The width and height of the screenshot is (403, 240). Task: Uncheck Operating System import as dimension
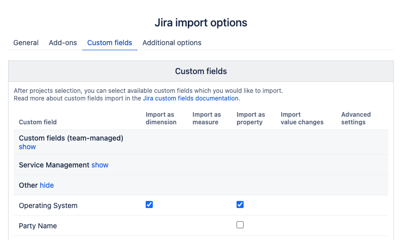(149, 204)
